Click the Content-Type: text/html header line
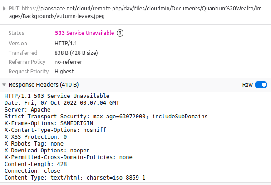The width and height of the screenshot is (271, 185). click(x=75, y=178)
